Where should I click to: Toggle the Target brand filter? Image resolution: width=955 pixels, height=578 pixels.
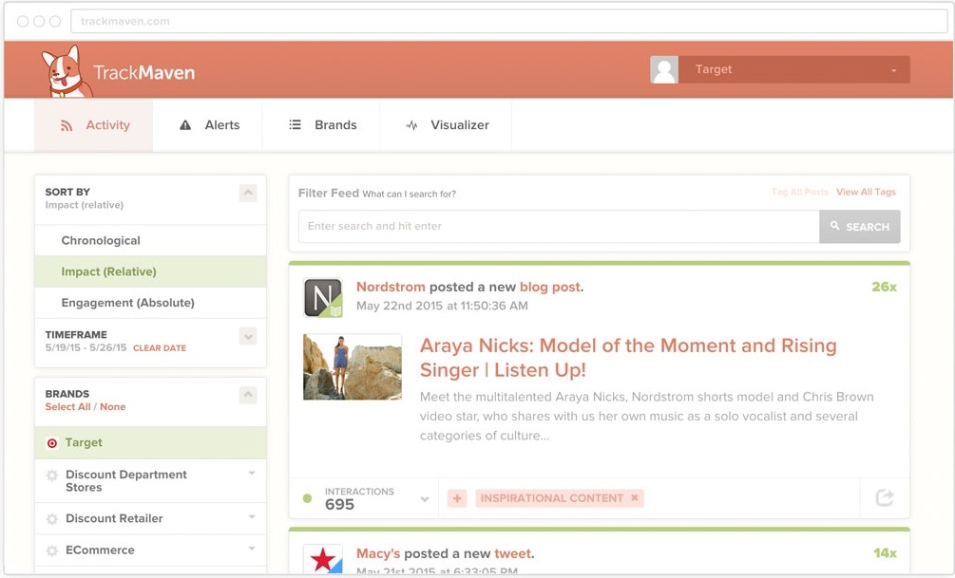point(150,442)
